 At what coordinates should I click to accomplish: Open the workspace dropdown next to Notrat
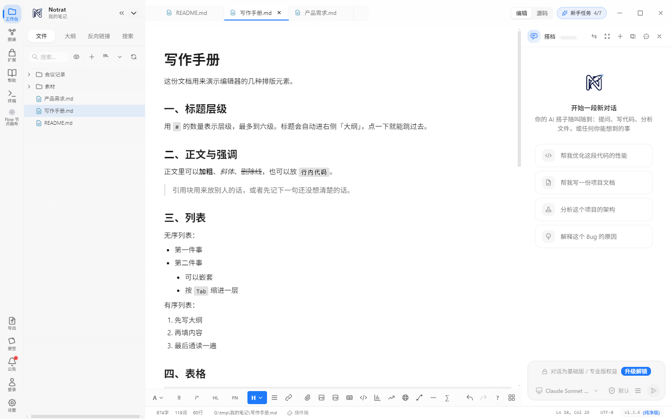[x=134, y=13]
